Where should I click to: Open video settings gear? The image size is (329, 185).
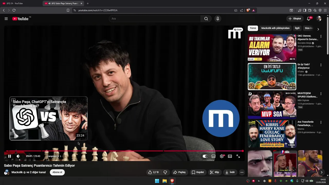[222, 156]
